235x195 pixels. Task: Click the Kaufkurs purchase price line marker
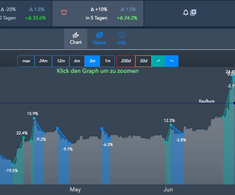click(x=234, y=103)
